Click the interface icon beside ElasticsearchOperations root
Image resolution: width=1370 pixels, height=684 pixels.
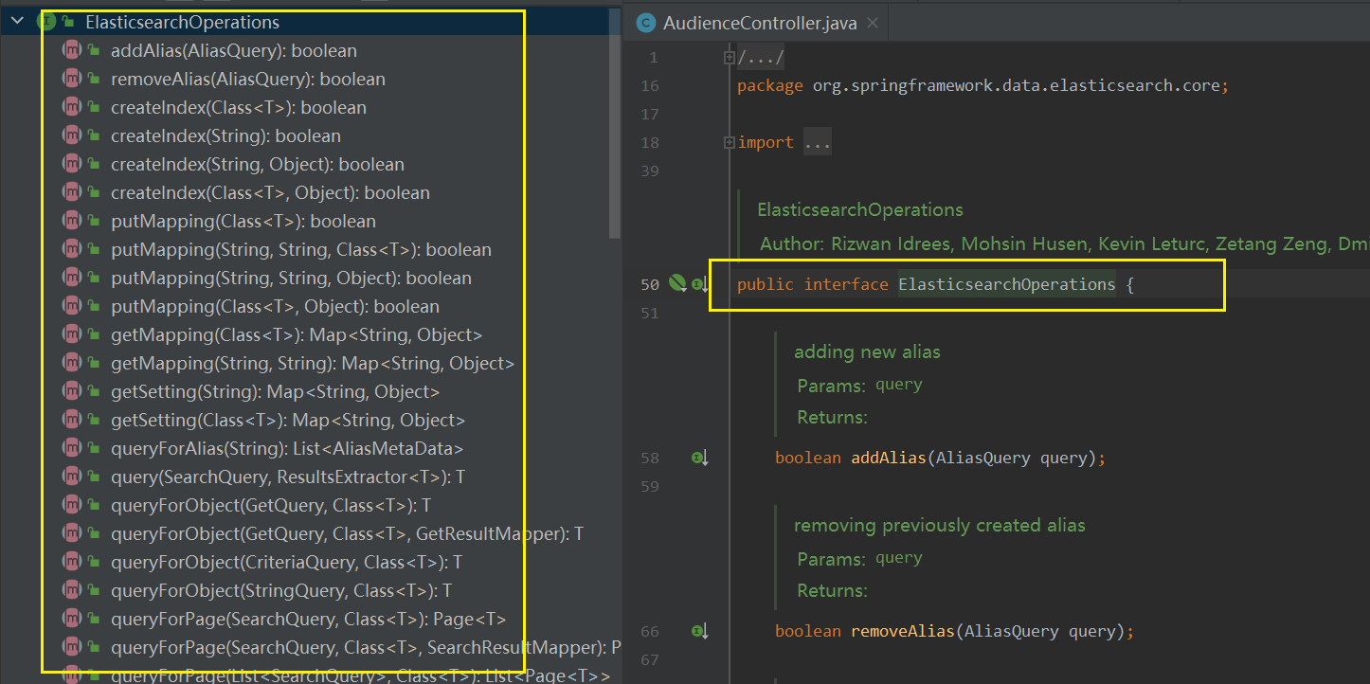(x=46, y=21)
